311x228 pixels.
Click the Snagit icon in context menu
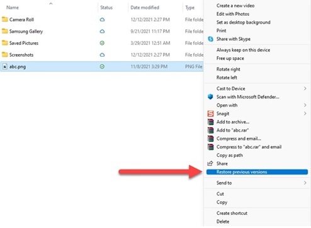(x=210, y=113)
